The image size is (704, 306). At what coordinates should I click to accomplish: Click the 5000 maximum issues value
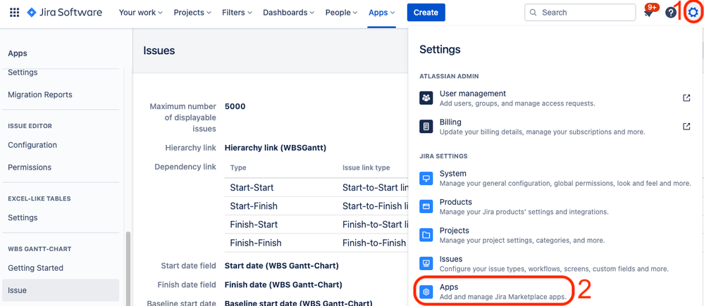click(235, 107)
